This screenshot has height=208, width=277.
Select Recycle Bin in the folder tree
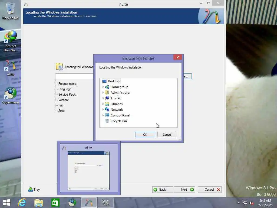118,121
